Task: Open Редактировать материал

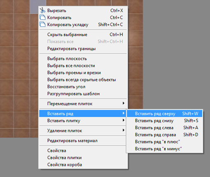Action: click(83, 141)
